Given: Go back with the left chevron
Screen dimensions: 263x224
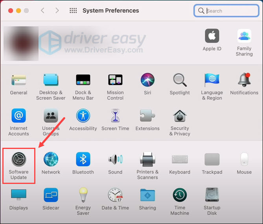Looking at the screenshot, I should [43, 11].
